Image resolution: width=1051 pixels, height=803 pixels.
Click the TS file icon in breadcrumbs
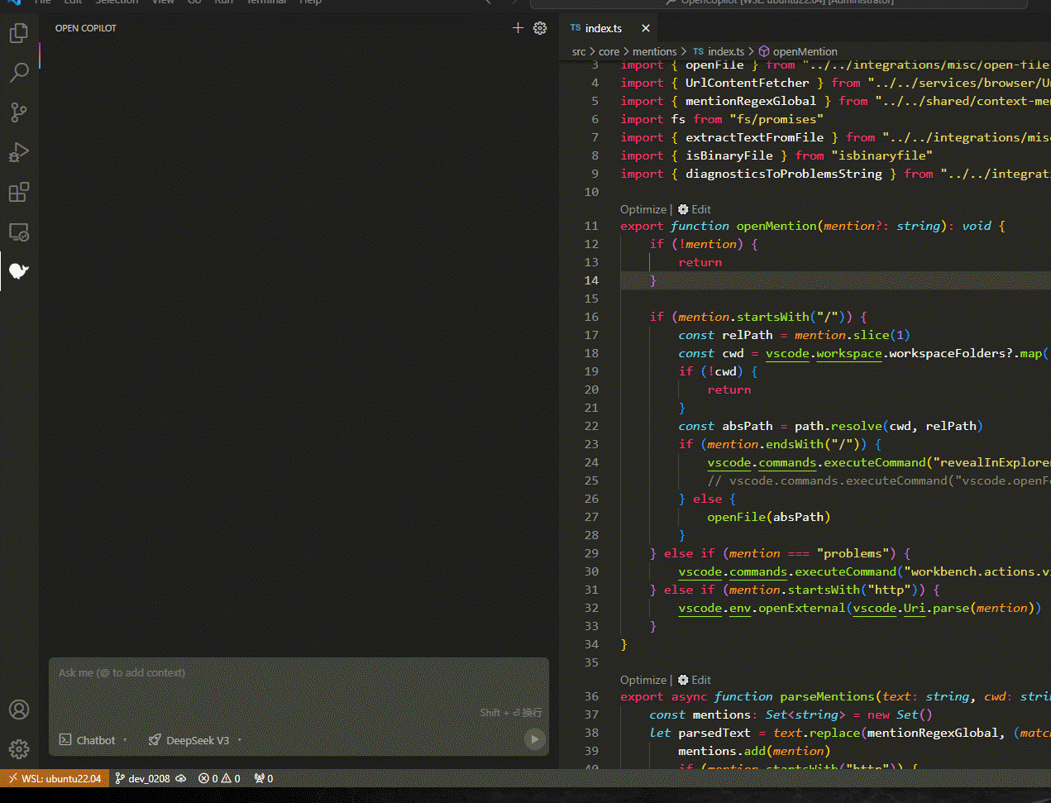(699, 51)
